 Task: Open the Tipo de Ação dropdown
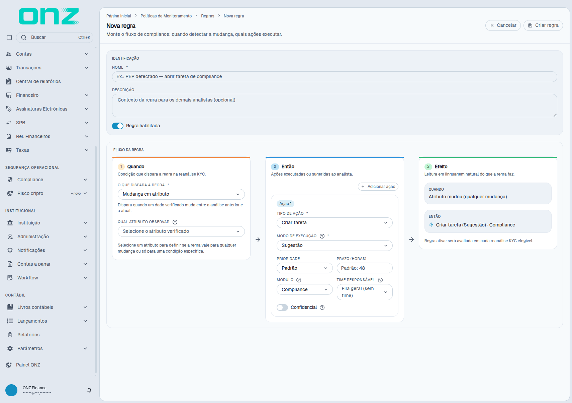coord(335,223)
